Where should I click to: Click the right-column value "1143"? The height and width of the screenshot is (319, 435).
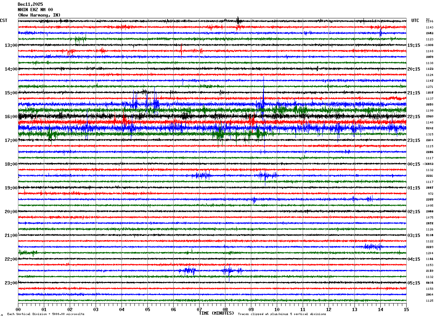click(430, 27)
